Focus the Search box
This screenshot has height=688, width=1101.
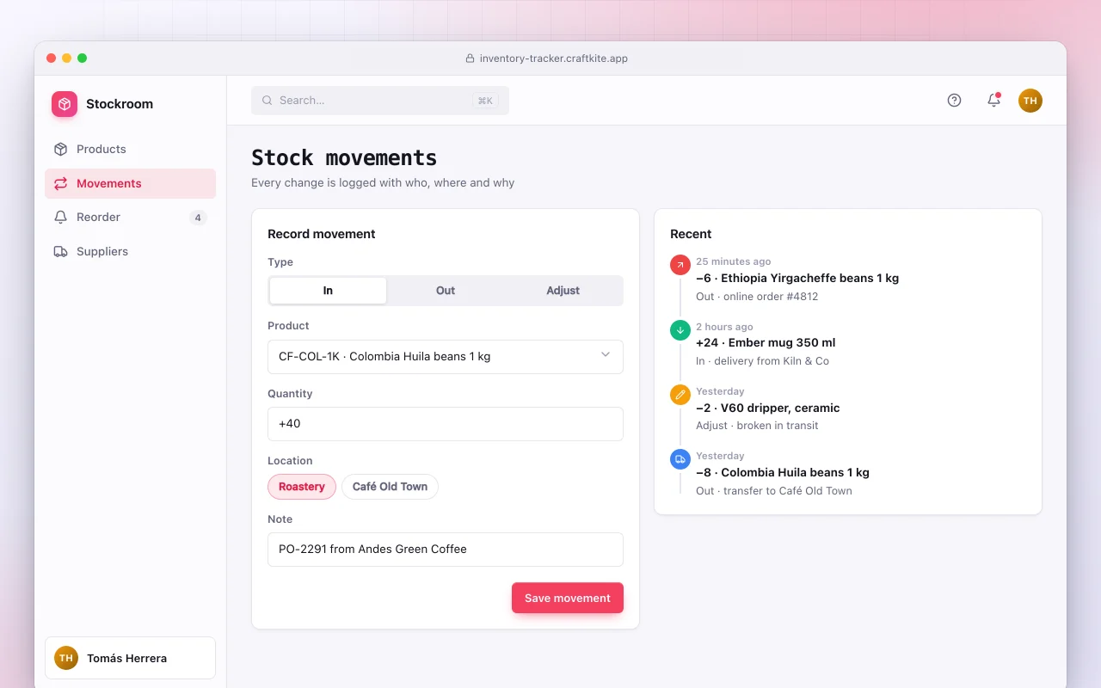pyautogui.click(x=380, y=101)
